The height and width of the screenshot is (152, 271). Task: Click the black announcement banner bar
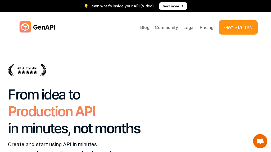(x=40, y=6)
